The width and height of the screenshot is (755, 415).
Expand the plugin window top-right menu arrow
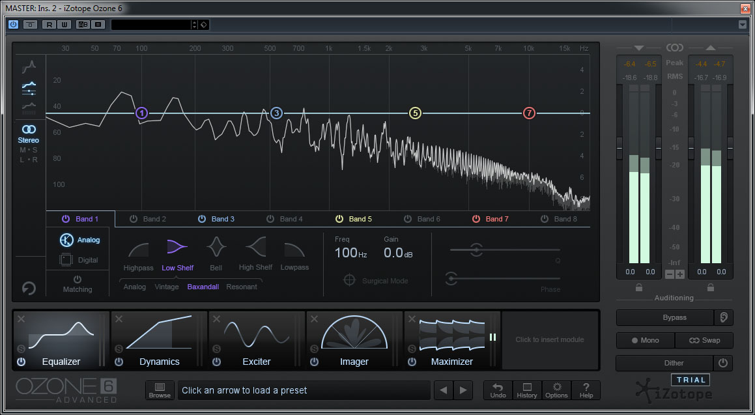pyautogui.click(x=743, y=25)
